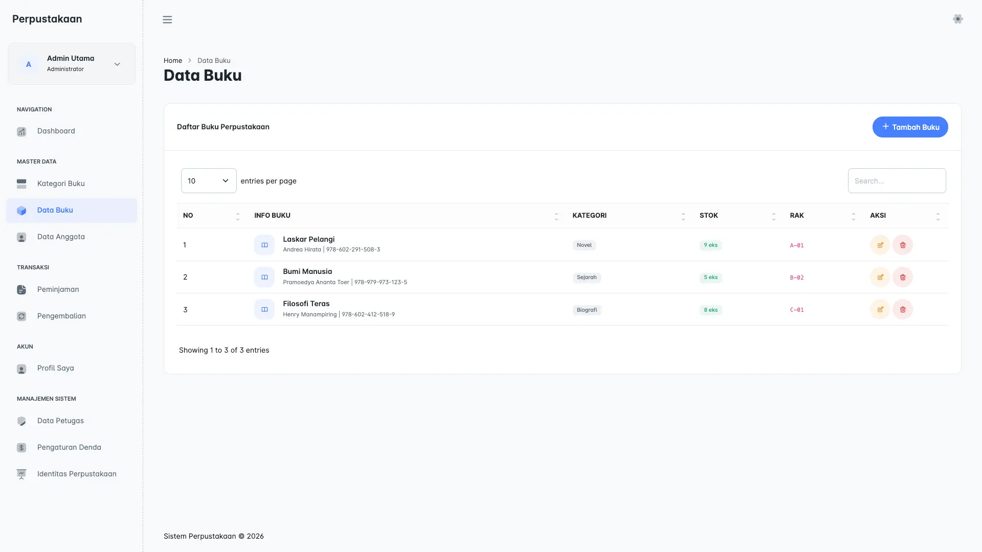Open Profil Saya page
This screenshot has height=552, width=982.
(x=72, y=369)
